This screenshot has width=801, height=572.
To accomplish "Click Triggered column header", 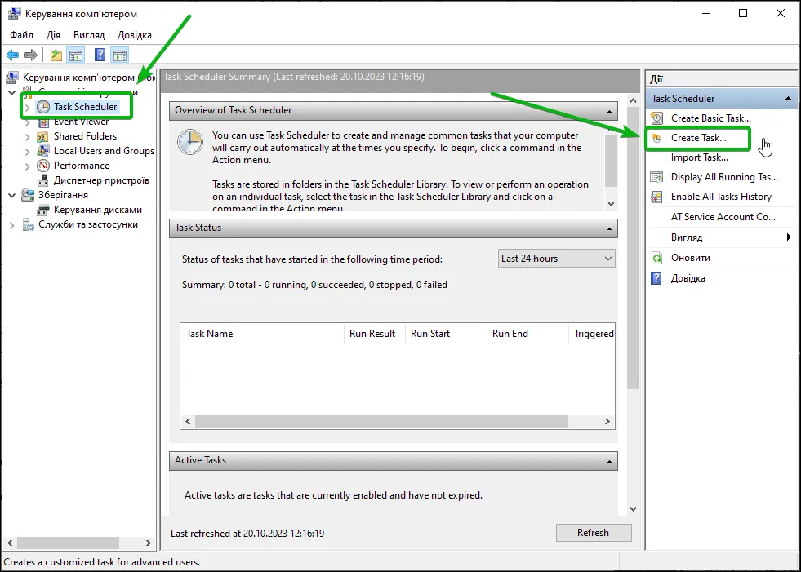I will [x=592, y=334].
